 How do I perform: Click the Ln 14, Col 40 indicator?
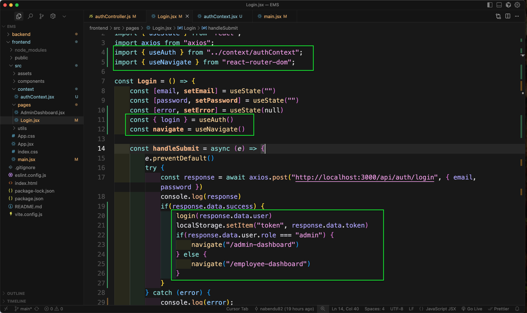(x=345, y=309)
